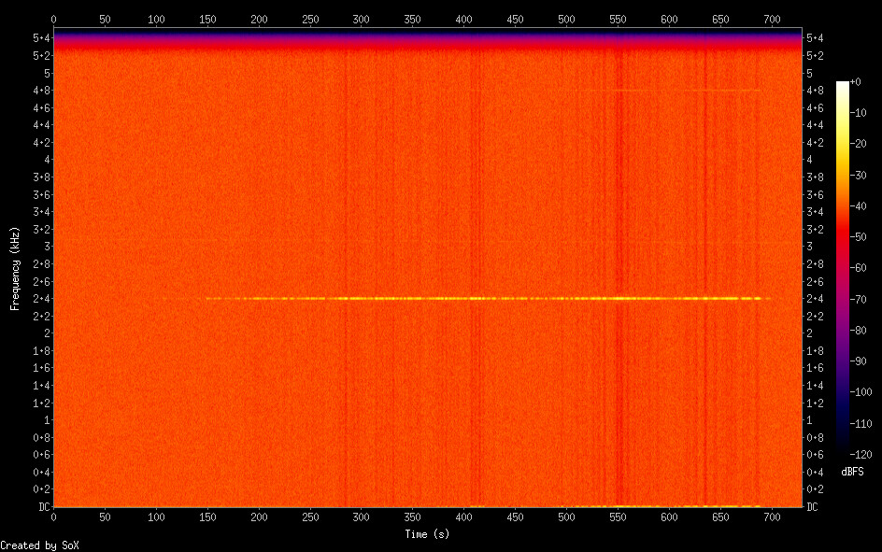Click the 5.4 kHz label on the right axis
The height and width of the screenshot is (552, 882).
pyautogui.click(x=815, y=37)
